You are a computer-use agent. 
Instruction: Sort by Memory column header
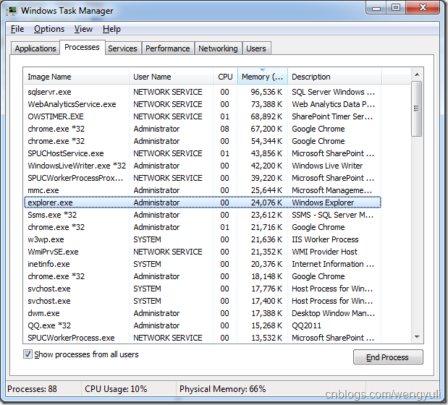tap(262, 77)
